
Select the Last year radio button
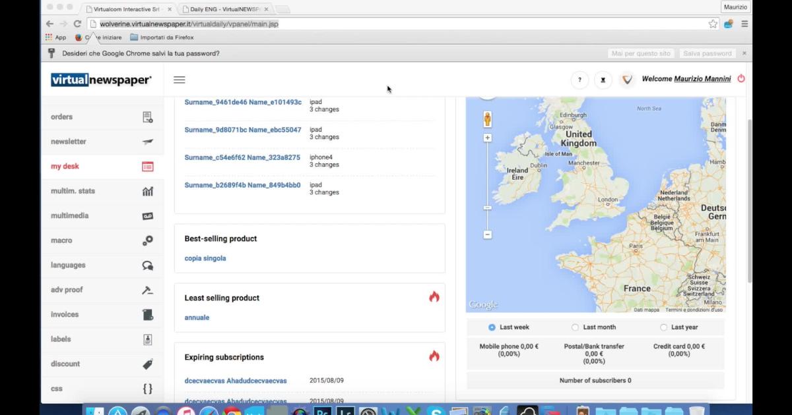click(x=663, y=327)
